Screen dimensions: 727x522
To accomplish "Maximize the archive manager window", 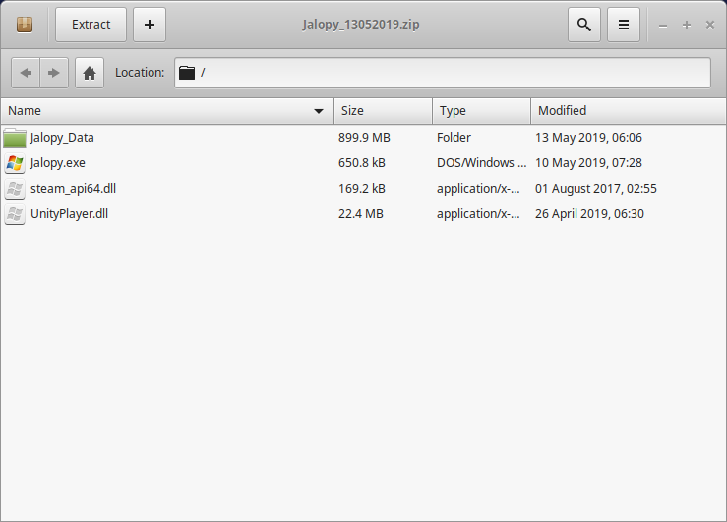I will click(687, 25).
